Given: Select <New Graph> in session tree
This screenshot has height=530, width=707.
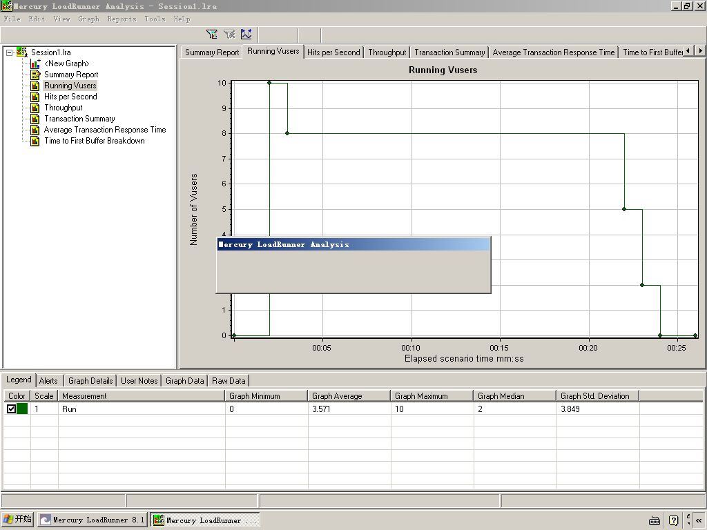Looking at the screenshot, I should [x=67, y=63].
